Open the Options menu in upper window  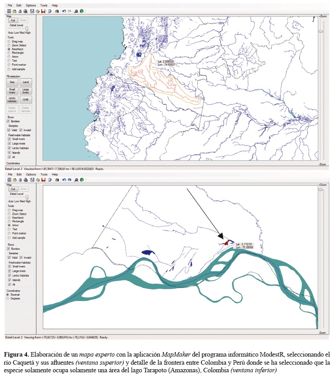point(31,5)
